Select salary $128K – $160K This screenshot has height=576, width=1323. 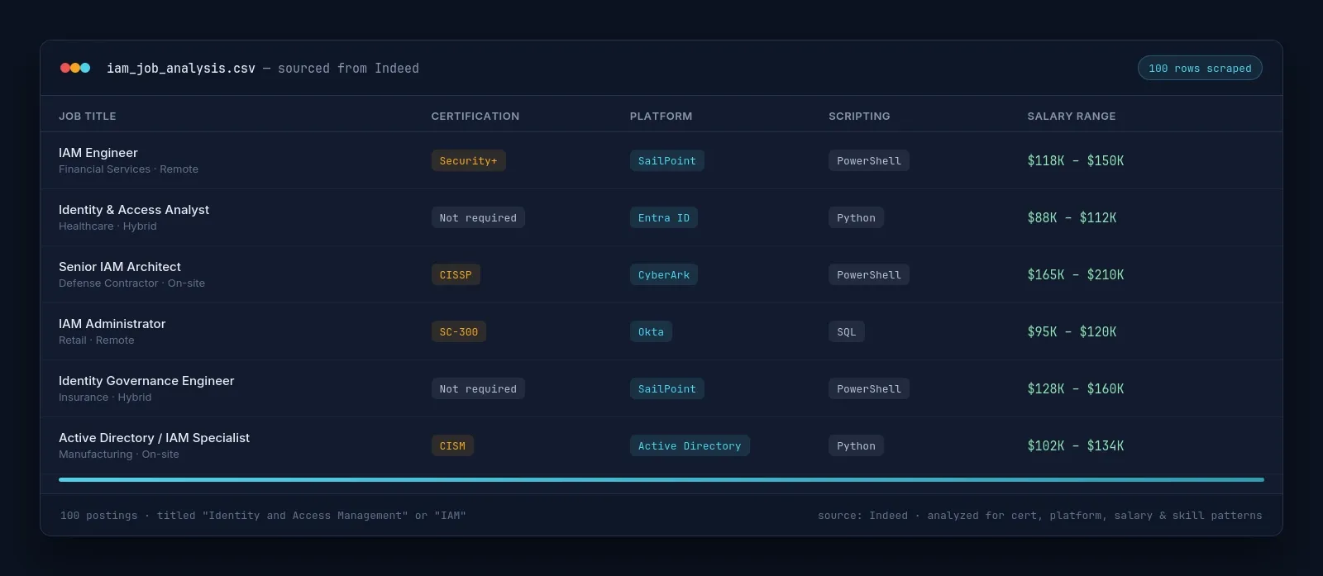tap(1076, 389)
